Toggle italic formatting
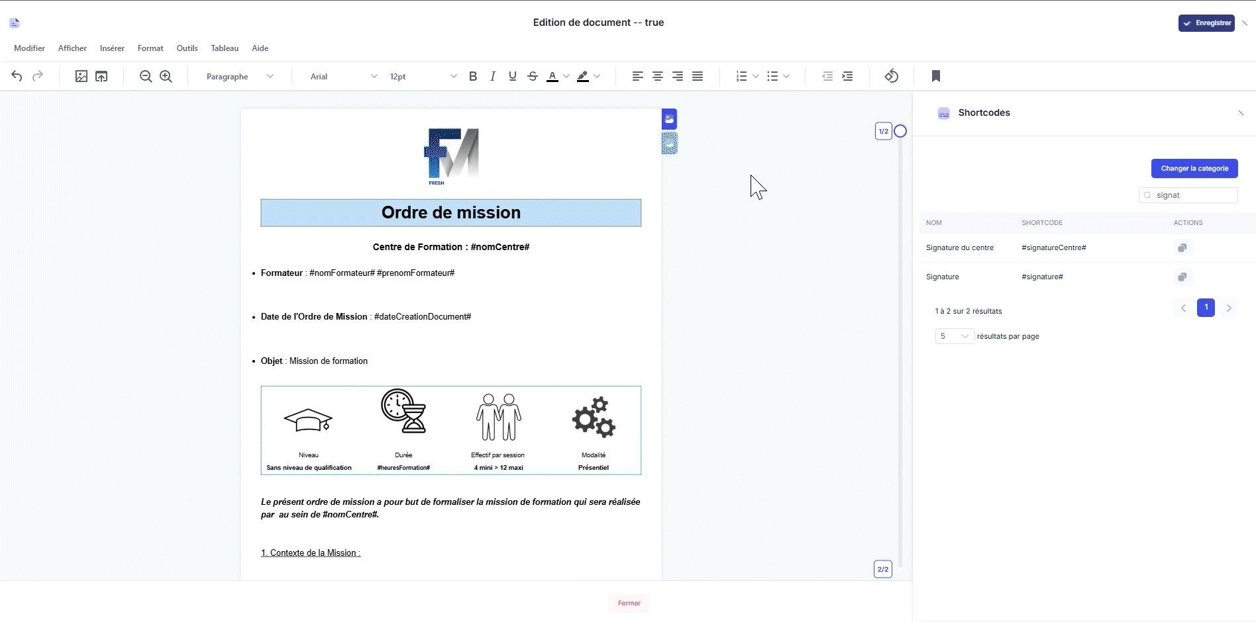The width and height of the screenshot is (1256, 622). (x=493, y=76)
